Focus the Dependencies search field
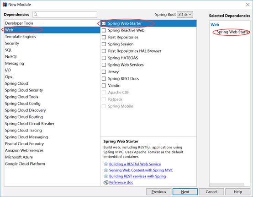This screenshot has width=253, height=197. click(65, 14)
